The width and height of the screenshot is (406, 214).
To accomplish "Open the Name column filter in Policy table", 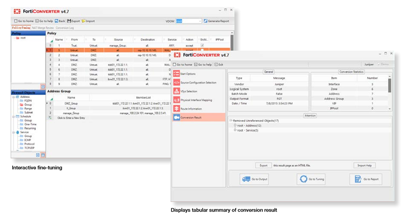I will click(66, 40).
